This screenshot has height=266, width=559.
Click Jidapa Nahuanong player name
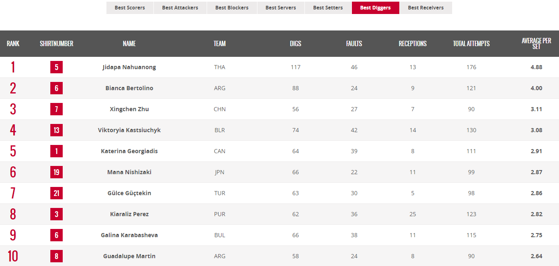click(x=129, y=67)
